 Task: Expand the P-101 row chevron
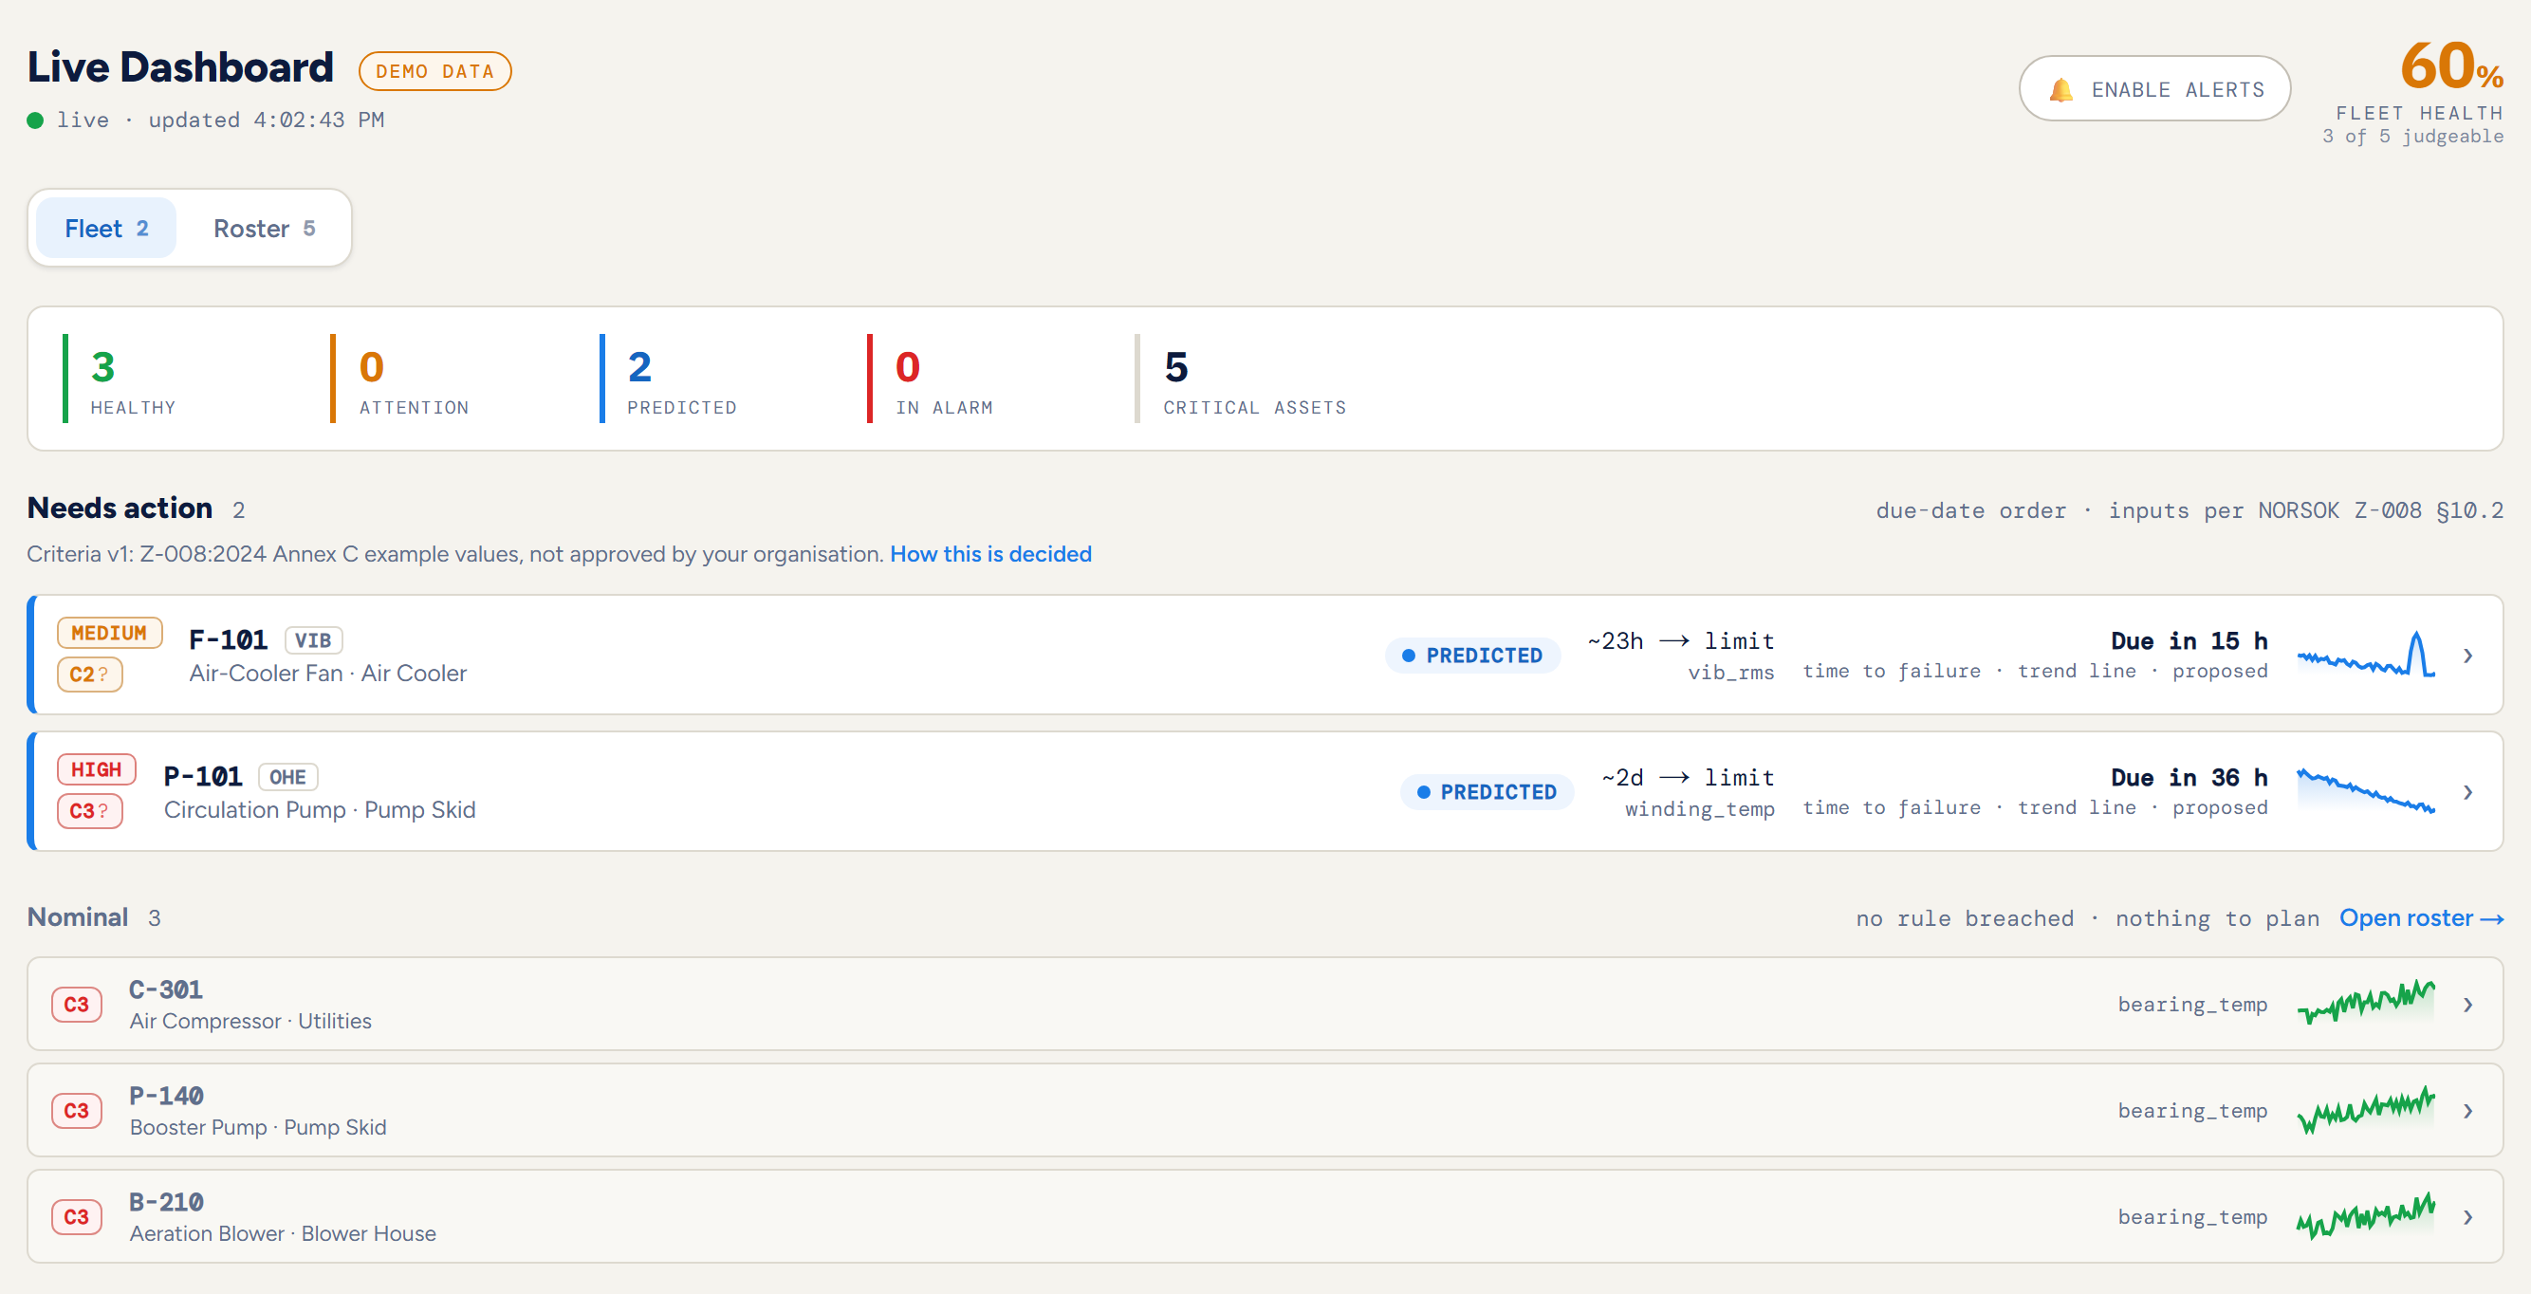tap(2467, 792)
